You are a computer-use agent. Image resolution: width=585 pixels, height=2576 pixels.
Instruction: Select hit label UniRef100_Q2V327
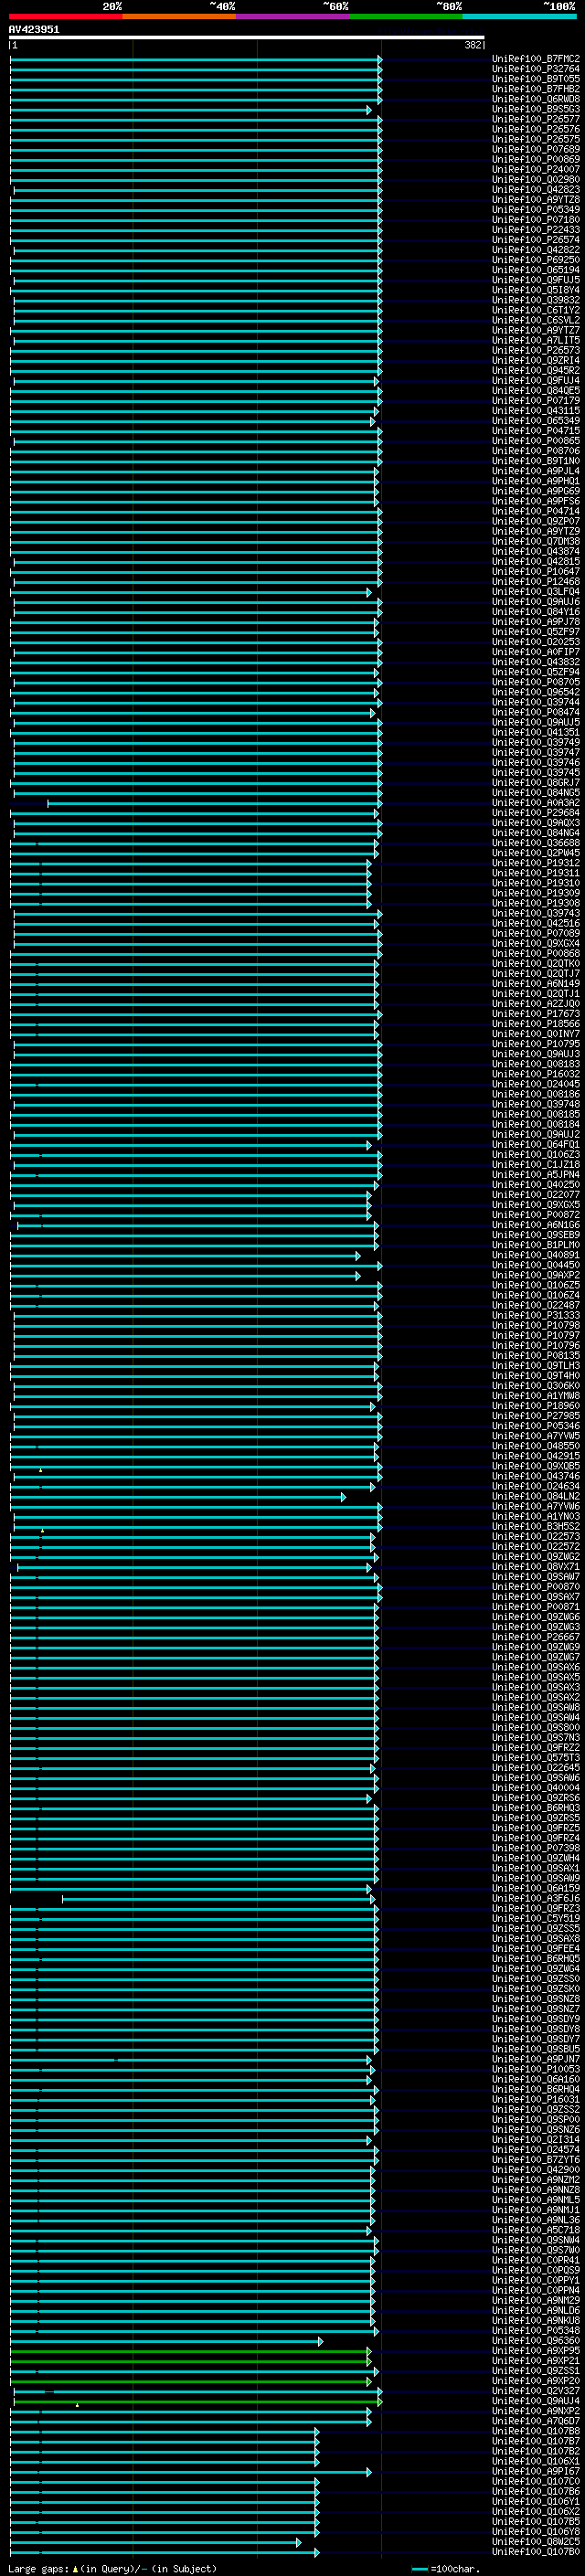coord(536,2390)
